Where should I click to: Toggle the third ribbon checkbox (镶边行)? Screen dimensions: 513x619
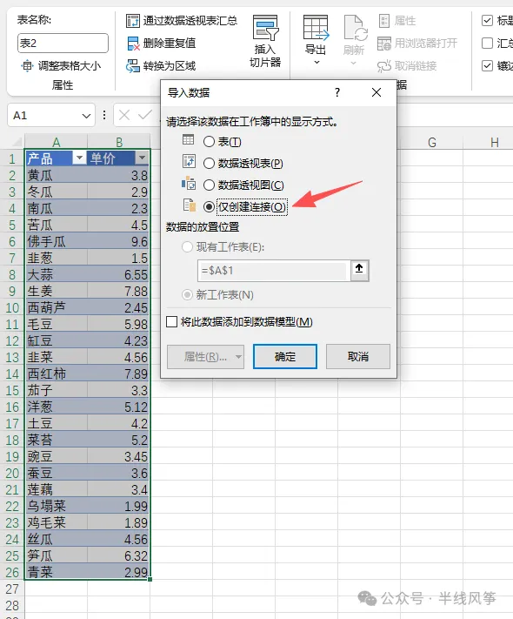488,65
